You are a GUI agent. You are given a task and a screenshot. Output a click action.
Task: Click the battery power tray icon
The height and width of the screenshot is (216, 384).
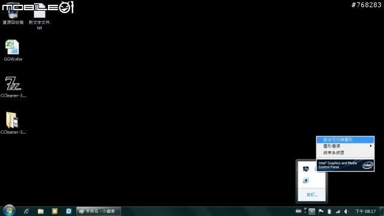pyautogui.click(x=329, y=211)
